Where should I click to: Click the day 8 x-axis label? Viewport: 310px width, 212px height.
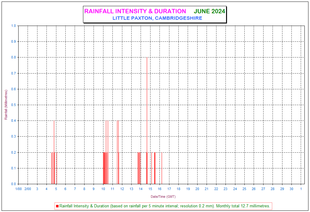pyautogui.click(x=84, y=189)
